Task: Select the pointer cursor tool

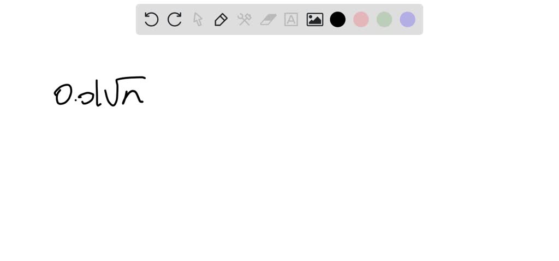Action: coord(198,19)
